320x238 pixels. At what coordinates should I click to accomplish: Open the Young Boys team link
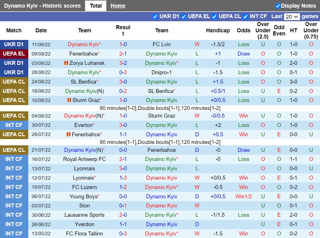point(83,196)
